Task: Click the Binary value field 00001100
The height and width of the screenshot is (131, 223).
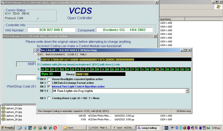Action: point(101,74)
